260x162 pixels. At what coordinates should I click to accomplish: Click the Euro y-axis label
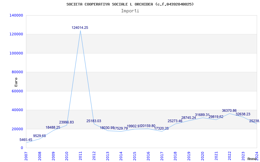pos(16,82)
